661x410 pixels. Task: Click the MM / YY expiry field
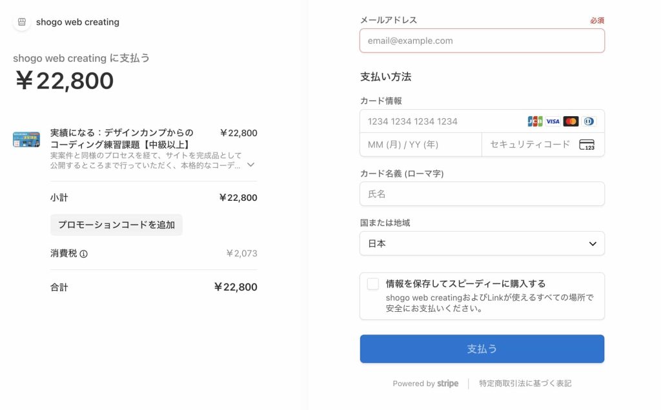pyautogui.click(x=420, y=145)
